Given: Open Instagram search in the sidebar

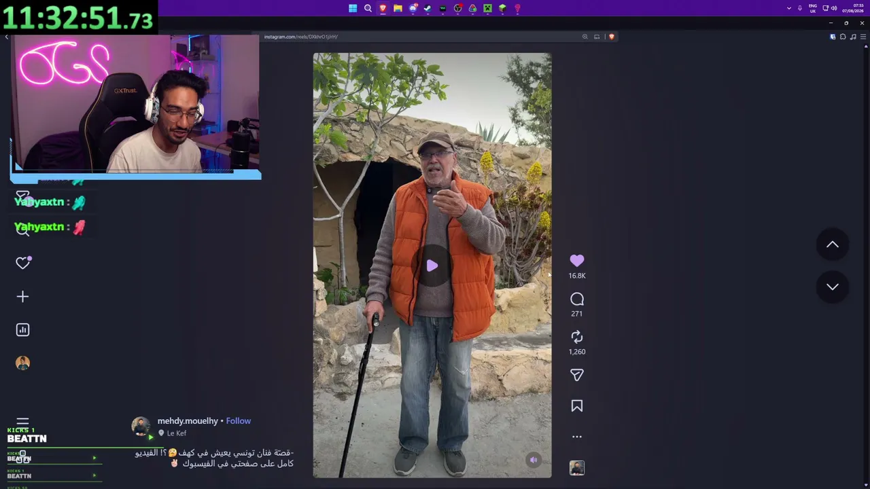Looking at the screenshot, I should point(22,230).
